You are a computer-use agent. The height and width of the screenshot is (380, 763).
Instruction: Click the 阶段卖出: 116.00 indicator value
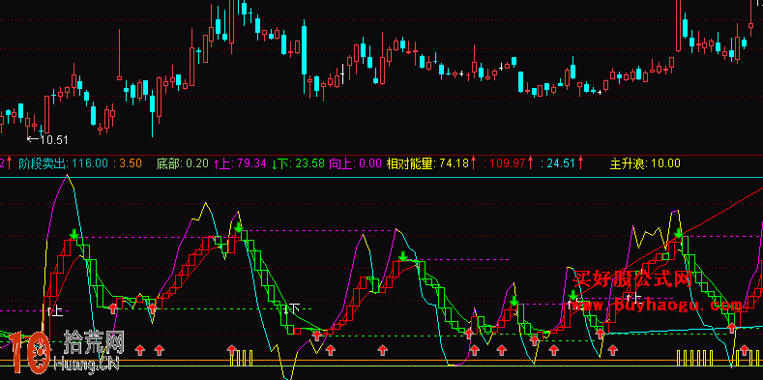(63, 163)
